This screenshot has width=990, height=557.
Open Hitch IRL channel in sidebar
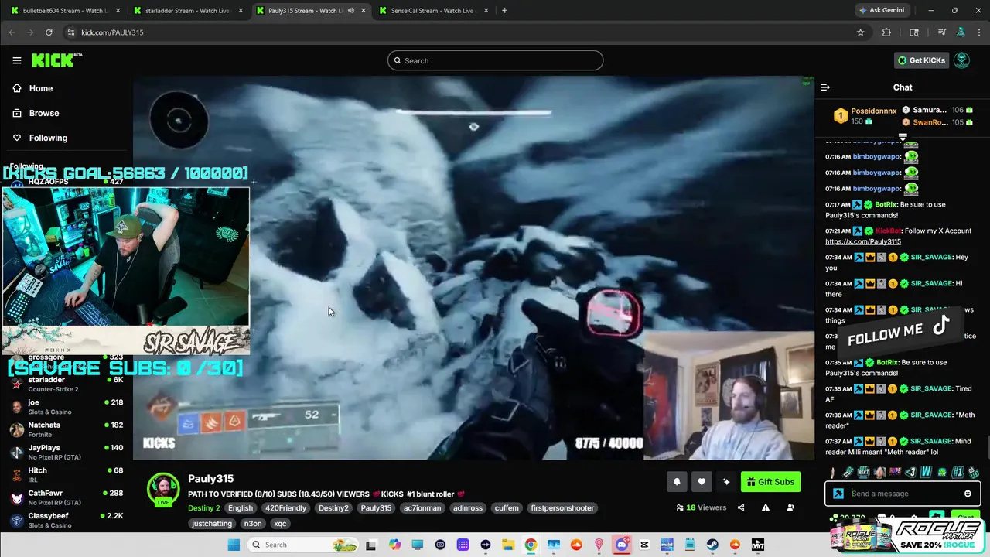point(67,474)
